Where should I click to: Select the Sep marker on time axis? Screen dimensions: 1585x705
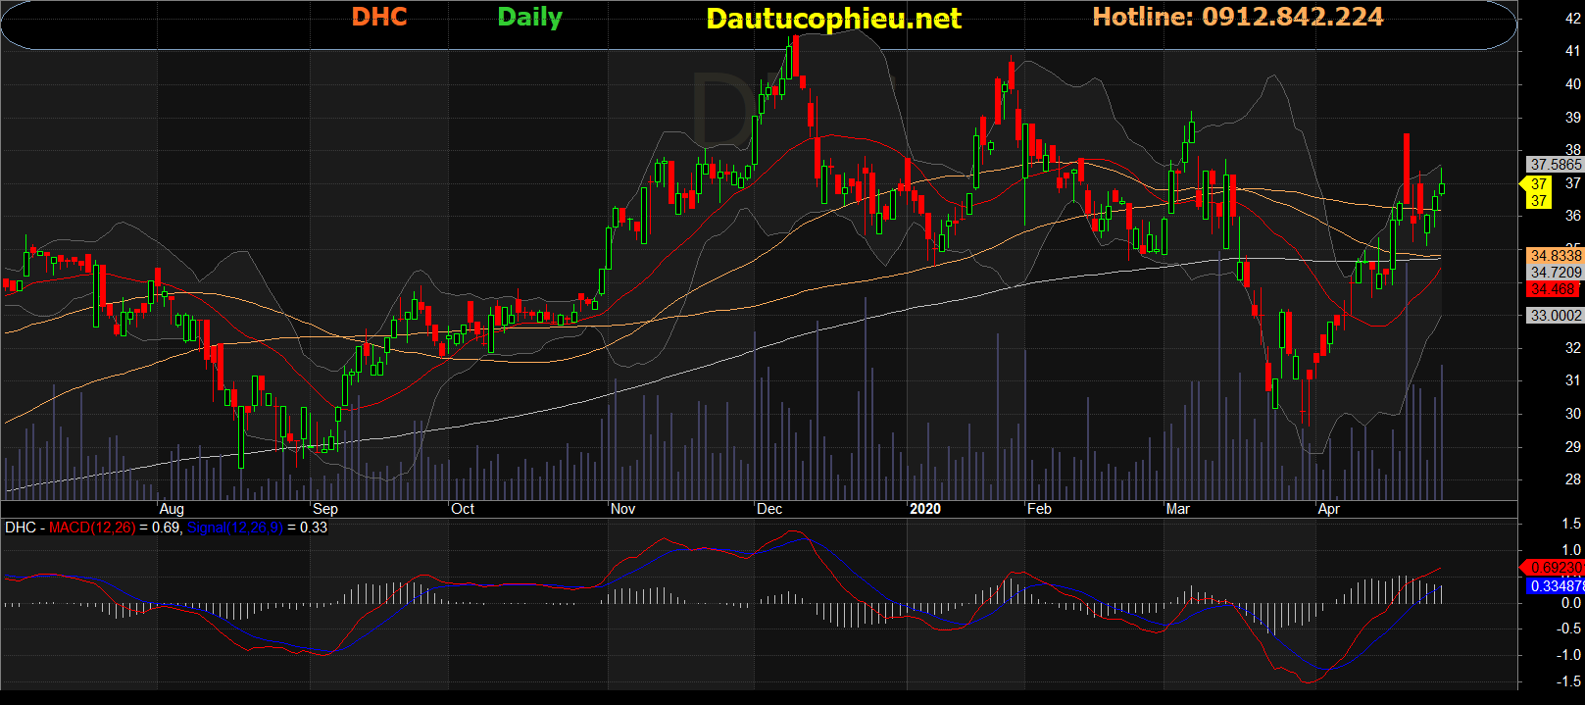click(325, 509)
